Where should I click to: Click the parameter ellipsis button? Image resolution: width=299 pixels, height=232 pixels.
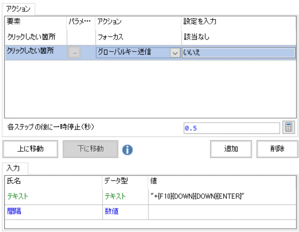(75, 52)
